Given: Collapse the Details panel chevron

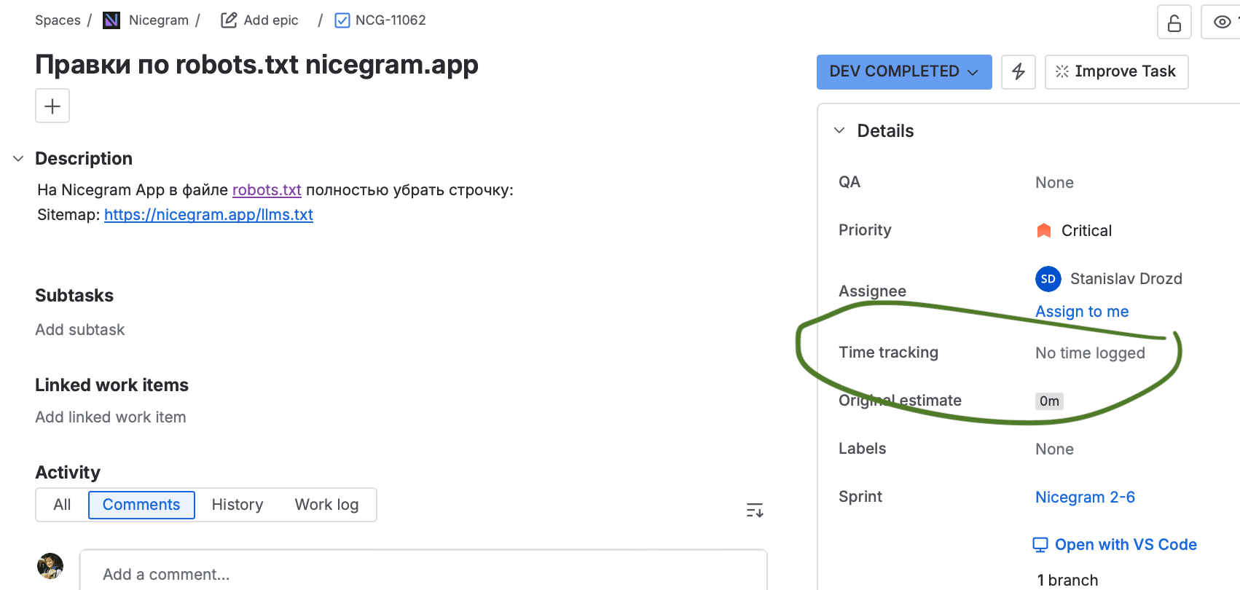Looking at the screenshot, I should [839, 130].
